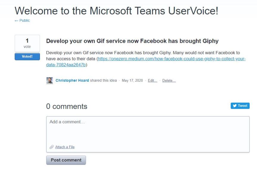Click the paperclip attachment icon
Viewport: 257px width, 183px height.
click(52, 147)
